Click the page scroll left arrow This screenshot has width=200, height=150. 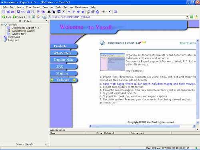pos(90,126)
